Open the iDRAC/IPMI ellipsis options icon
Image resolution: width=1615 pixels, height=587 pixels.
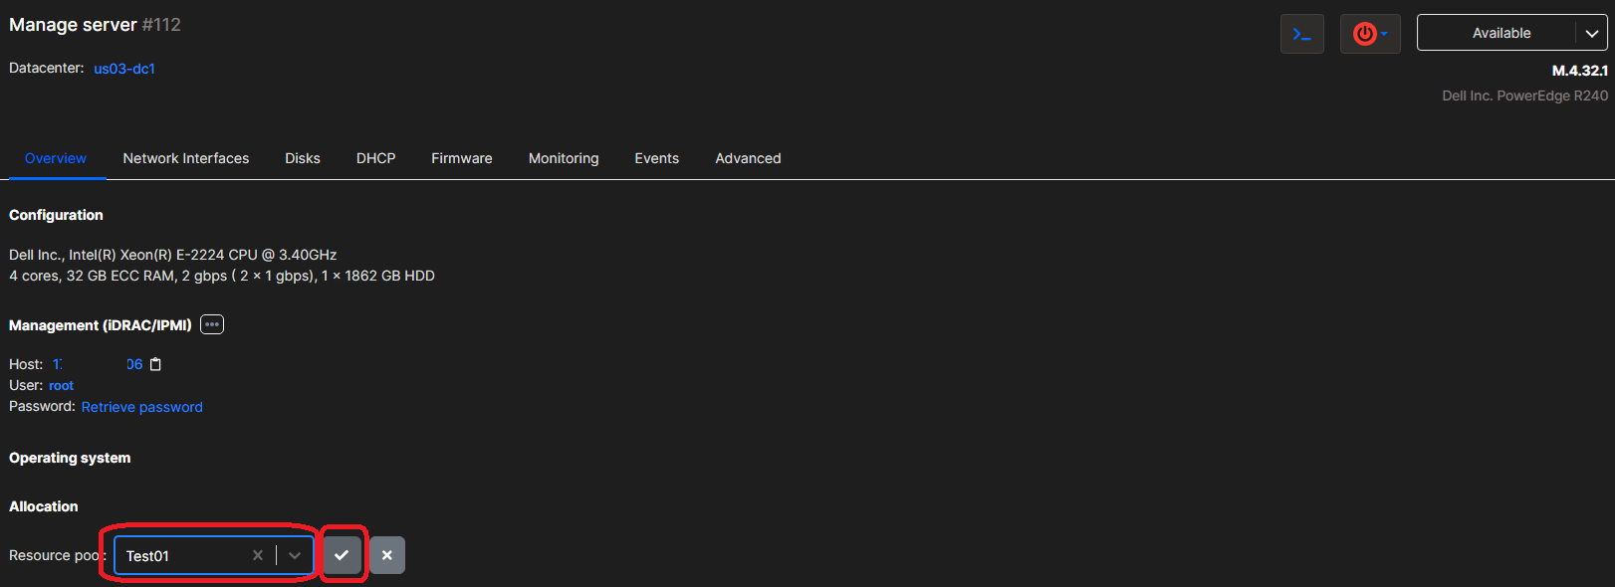pyautogui.click(x=212, y=324)
